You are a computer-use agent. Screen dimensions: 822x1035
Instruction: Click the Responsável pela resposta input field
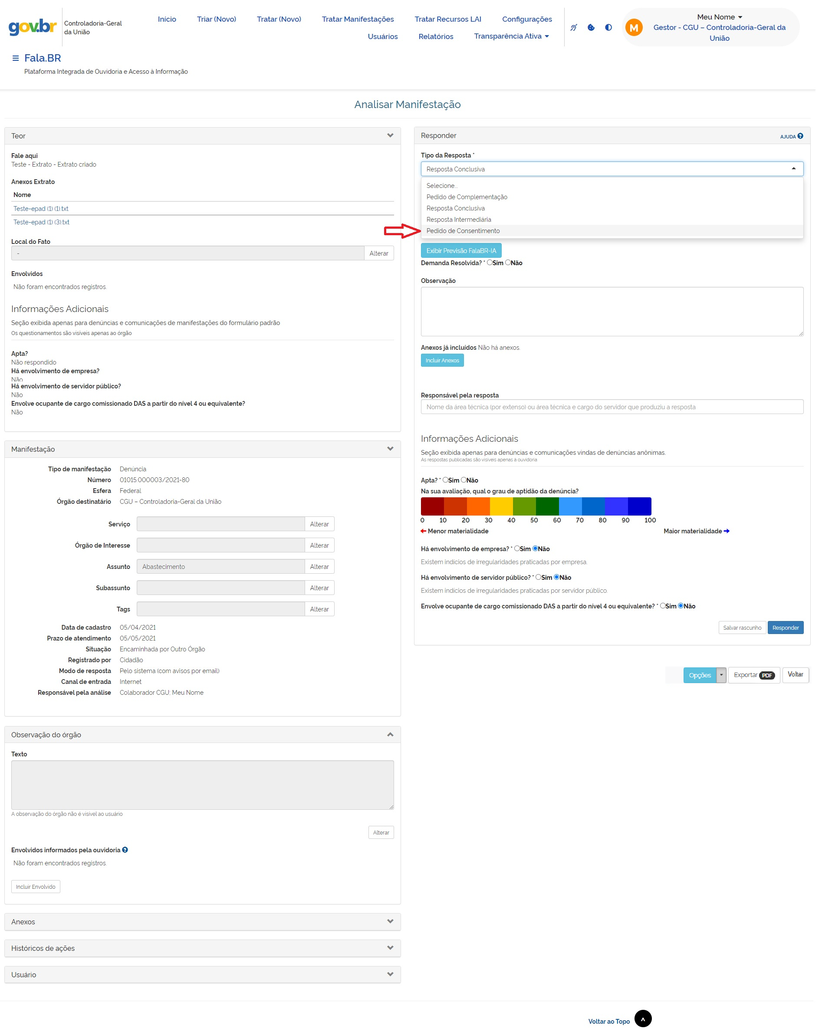612,407
